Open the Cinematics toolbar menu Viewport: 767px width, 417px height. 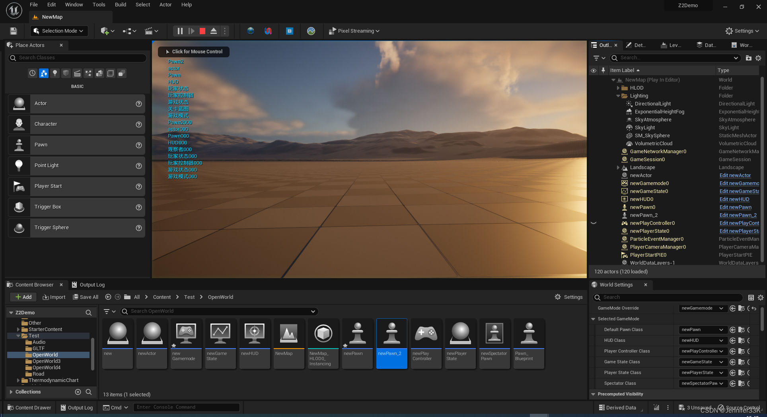pos(152,31)
